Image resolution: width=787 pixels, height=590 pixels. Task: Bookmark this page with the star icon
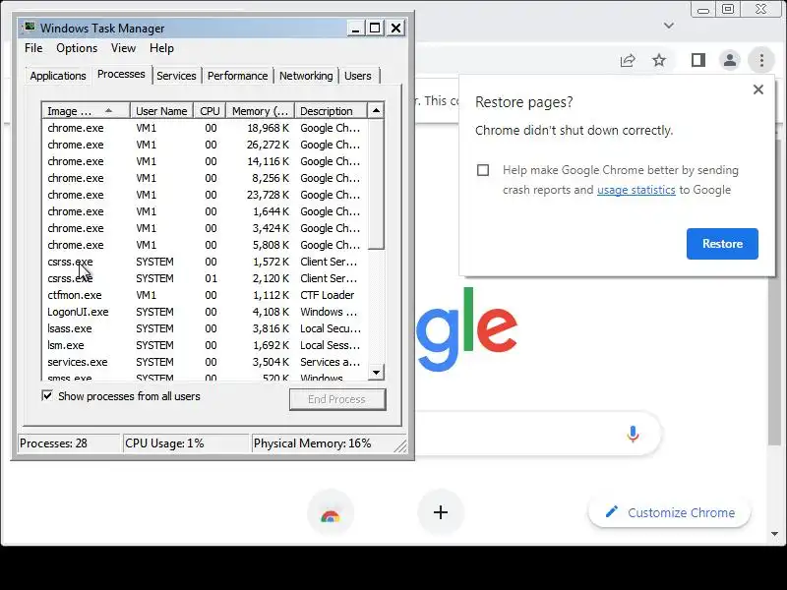pyautogui.click(x=659, y=61)
